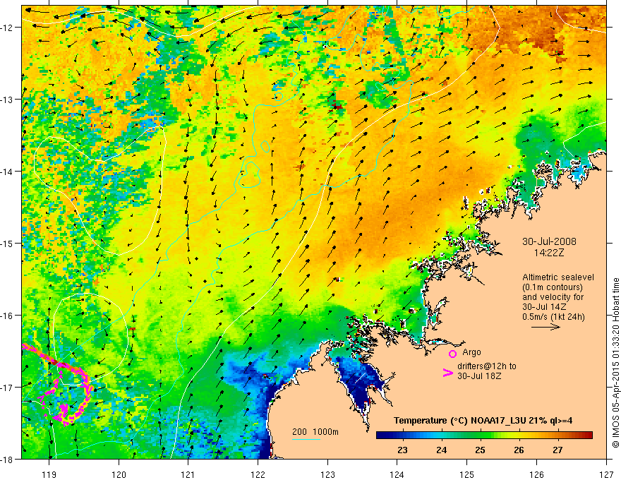621x480 pixels.
Task: Click the '24' color bar tick label
Action: point(441,450)
